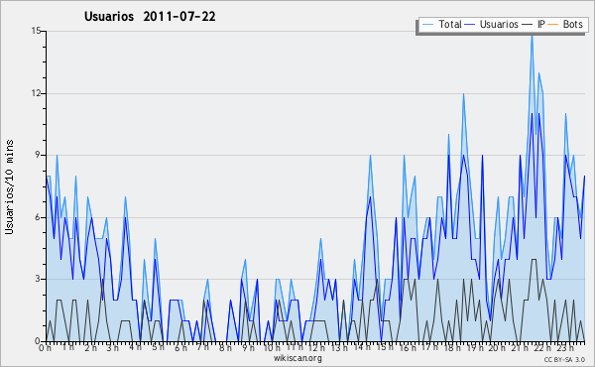Select the 'Usuarios' legend label
The image size is (595, 367).
click(x=499, y=24)
